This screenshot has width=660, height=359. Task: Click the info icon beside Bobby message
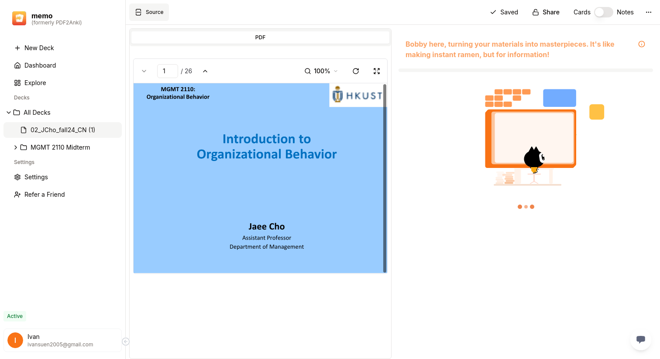642,44
